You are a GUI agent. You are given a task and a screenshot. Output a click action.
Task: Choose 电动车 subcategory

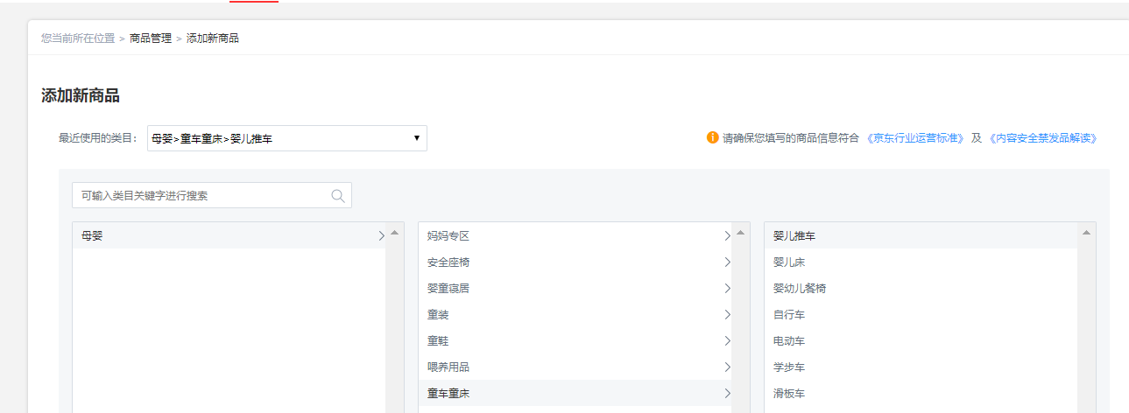[x=921, y=340]
